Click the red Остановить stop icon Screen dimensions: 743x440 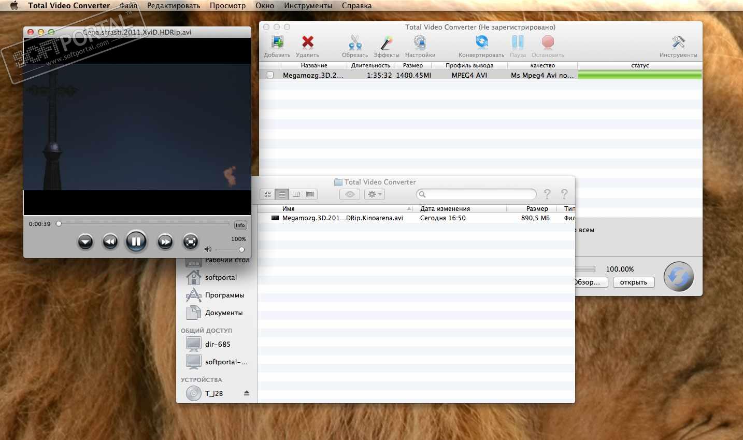548,42
